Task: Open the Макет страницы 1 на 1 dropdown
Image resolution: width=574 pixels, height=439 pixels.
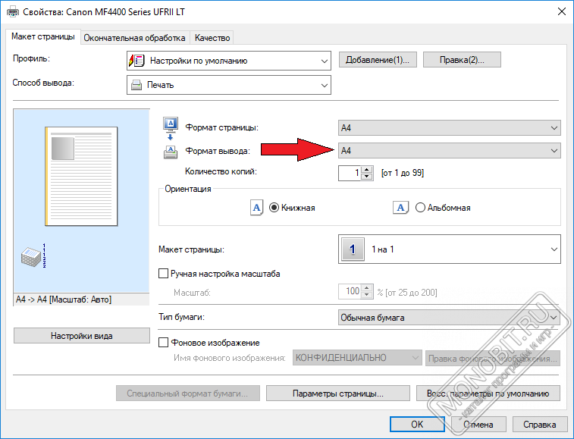Action: [449, 249]
